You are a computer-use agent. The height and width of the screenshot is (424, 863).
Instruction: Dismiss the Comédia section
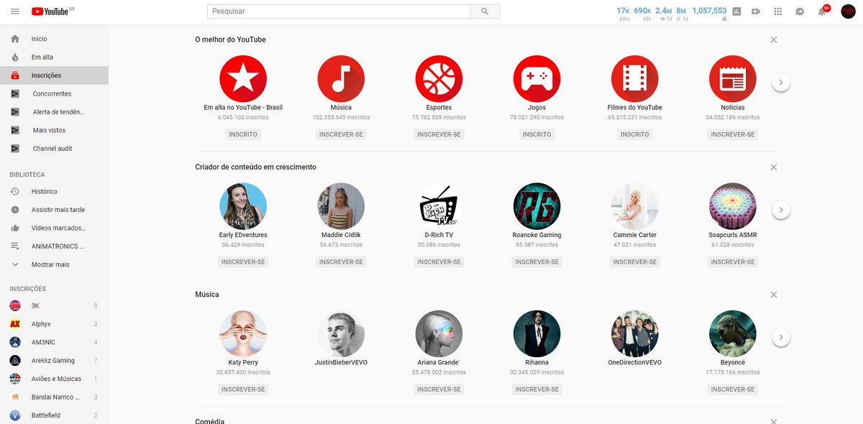[774, 421]
